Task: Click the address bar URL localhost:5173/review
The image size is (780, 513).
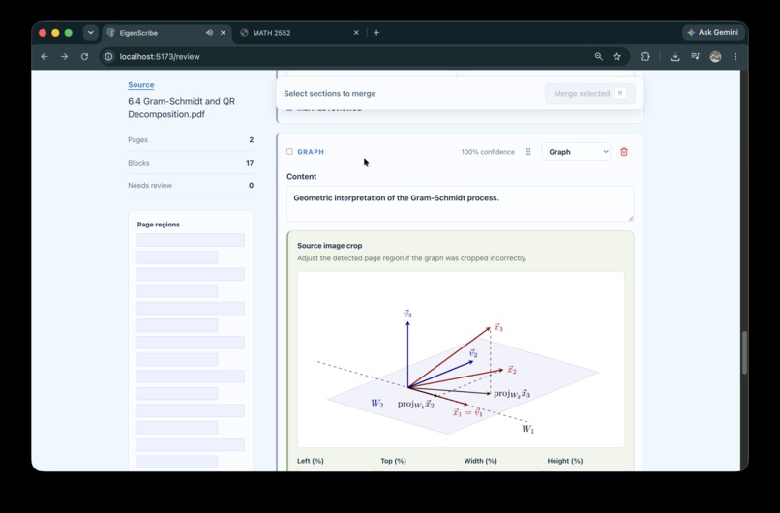Action: [x=160, y=57]
